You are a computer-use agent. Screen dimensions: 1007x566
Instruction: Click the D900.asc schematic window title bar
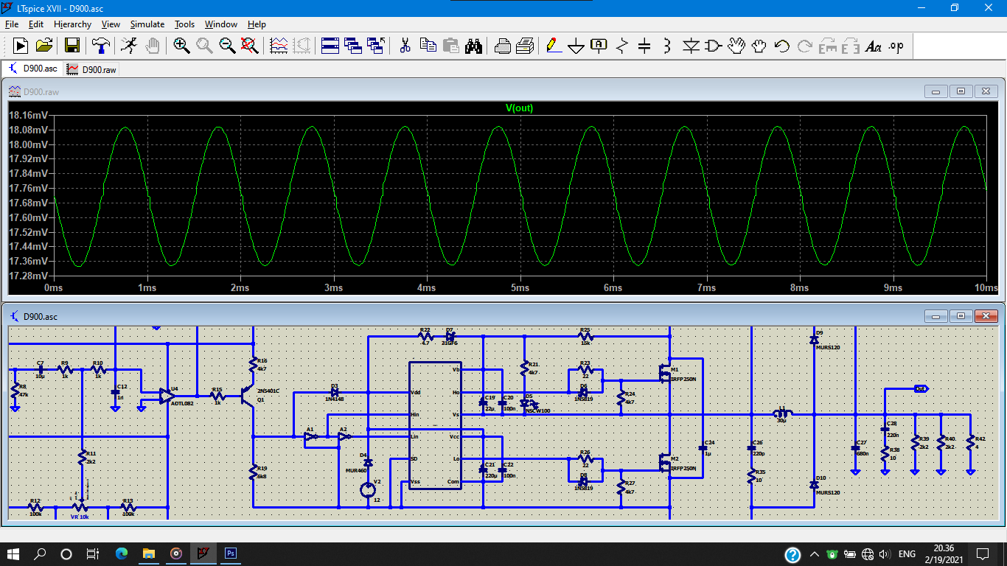pos(503,316)
